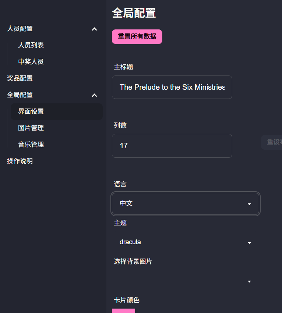This screenshot has height=313, width=282.
Task: Click the caret arrow in 语言 selector
Action: point(249,204)
